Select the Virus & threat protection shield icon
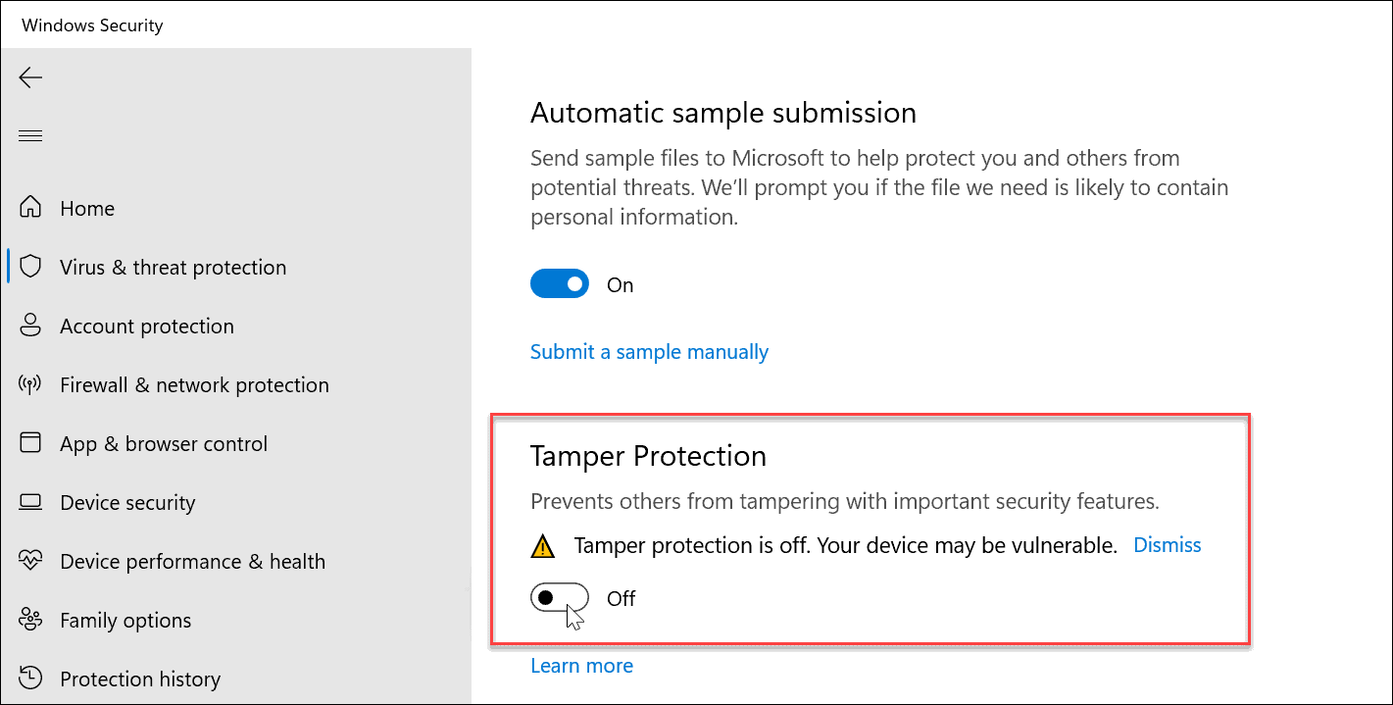The width and height of the screenshot is (1393, 705). click(x=30, y=266)
